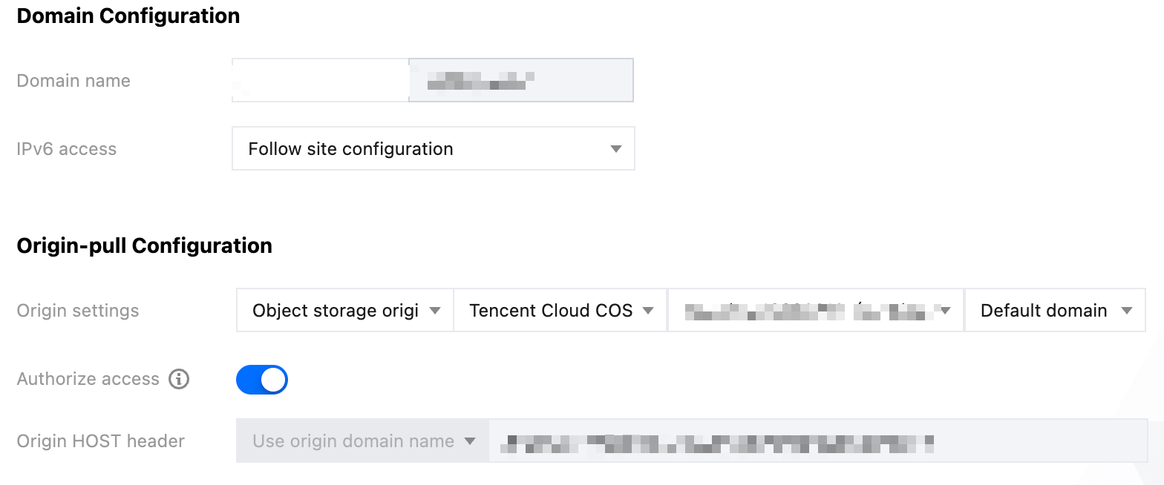Click the arrow next to Default domain
Screen dimensions: 1164x485
[1127, 311]
